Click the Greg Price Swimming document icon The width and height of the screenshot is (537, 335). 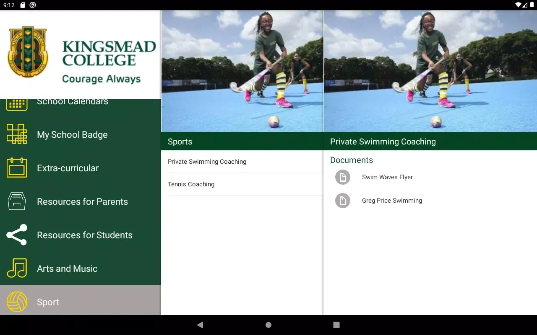tap(343, 201)
